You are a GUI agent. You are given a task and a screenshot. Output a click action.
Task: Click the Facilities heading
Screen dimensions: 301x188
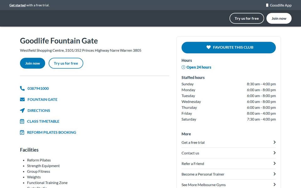click(x=29, y=150)
